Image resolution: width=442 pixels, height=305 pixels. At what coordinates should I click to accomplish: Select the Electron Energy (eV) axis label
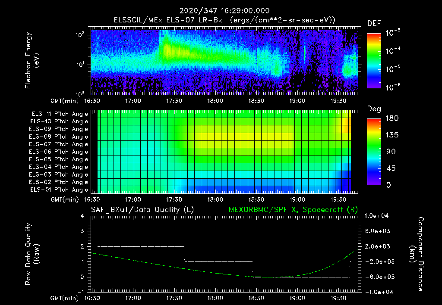32,60
